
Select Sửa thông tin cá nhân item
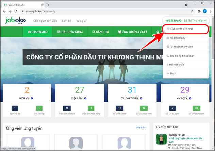pos(186,56)
